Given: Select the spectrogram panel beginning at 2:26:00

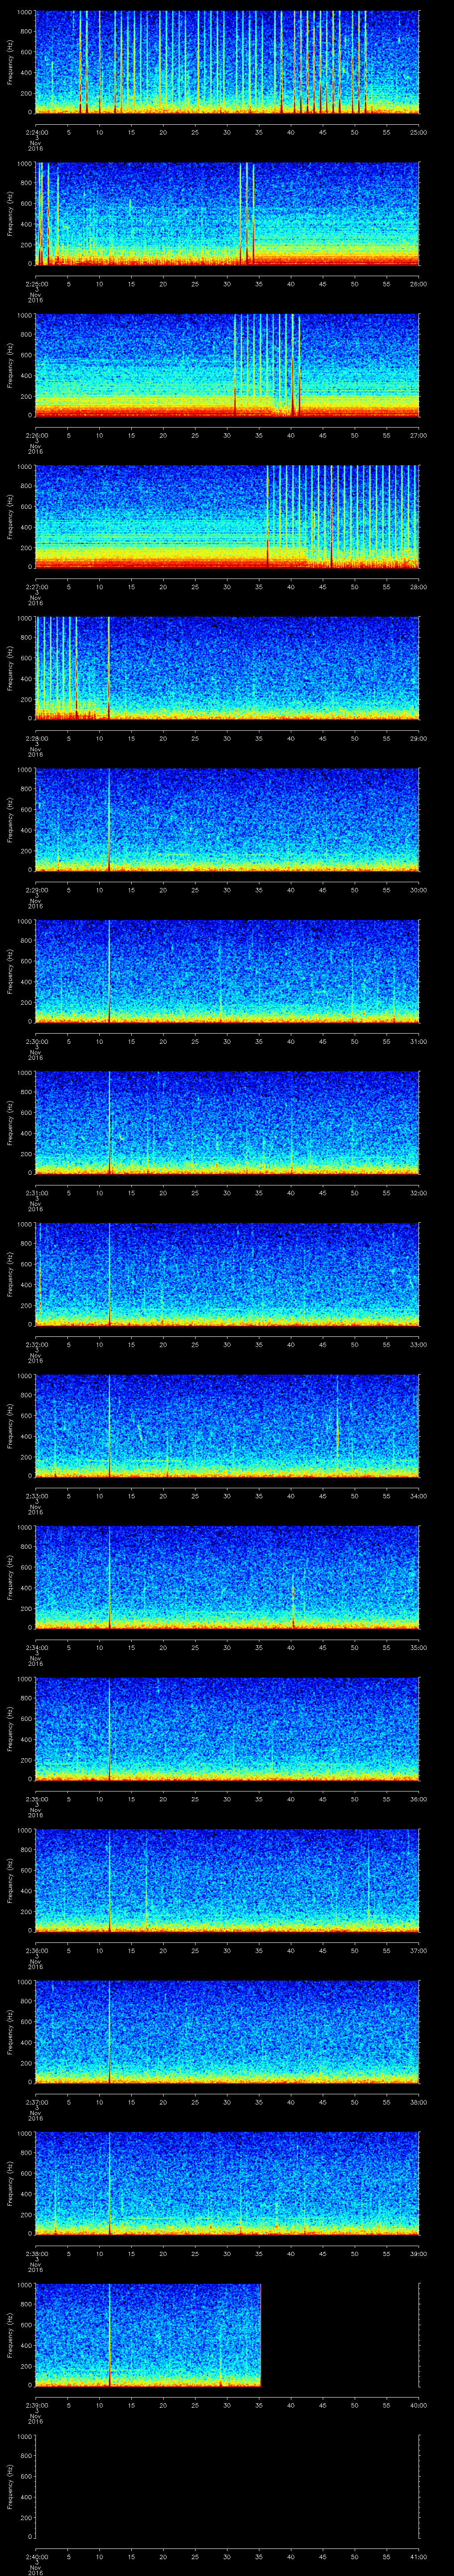Looking at the screenshot, I should [x=227, y=365].
